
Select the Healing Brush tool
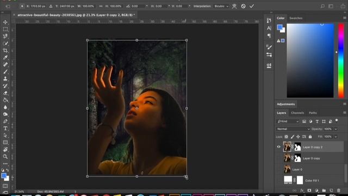click(5, 65)
